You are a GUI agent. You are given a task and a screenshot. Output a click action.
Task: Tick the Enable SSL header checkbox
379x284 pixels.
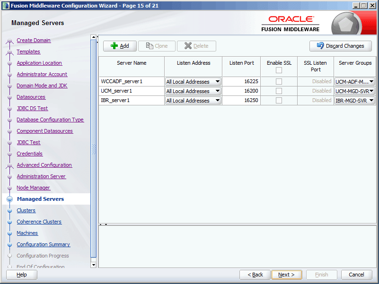pyautogui.click(x=279, y=70)
